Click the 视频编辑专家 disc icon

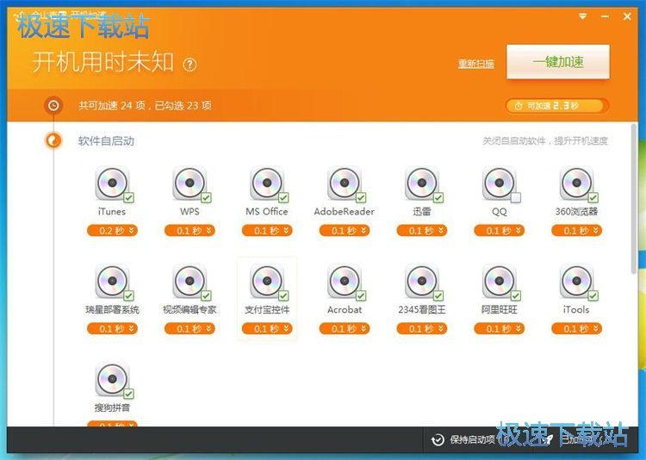tap(189, 281)
